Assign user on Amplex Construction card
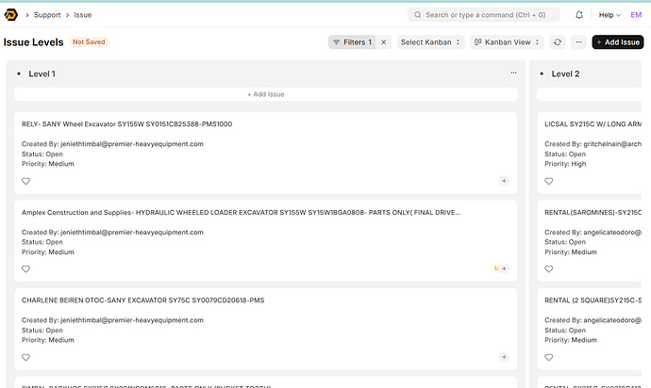The height and width of the screenshot is (388, 651). [504, 268]
